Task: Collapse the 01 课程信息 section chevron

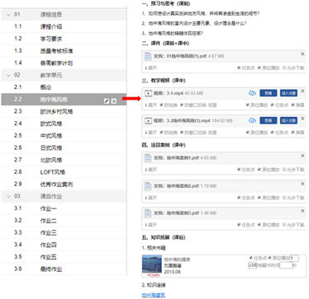Action: click(8, 15)
